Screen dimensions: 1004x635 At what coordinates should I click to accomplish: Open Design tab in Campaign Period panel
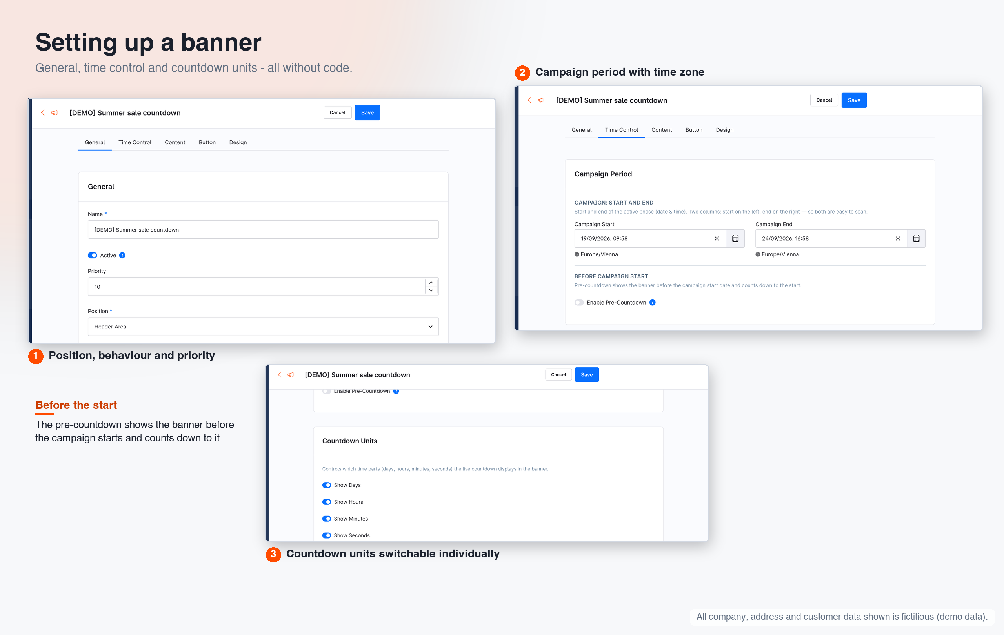725,130
